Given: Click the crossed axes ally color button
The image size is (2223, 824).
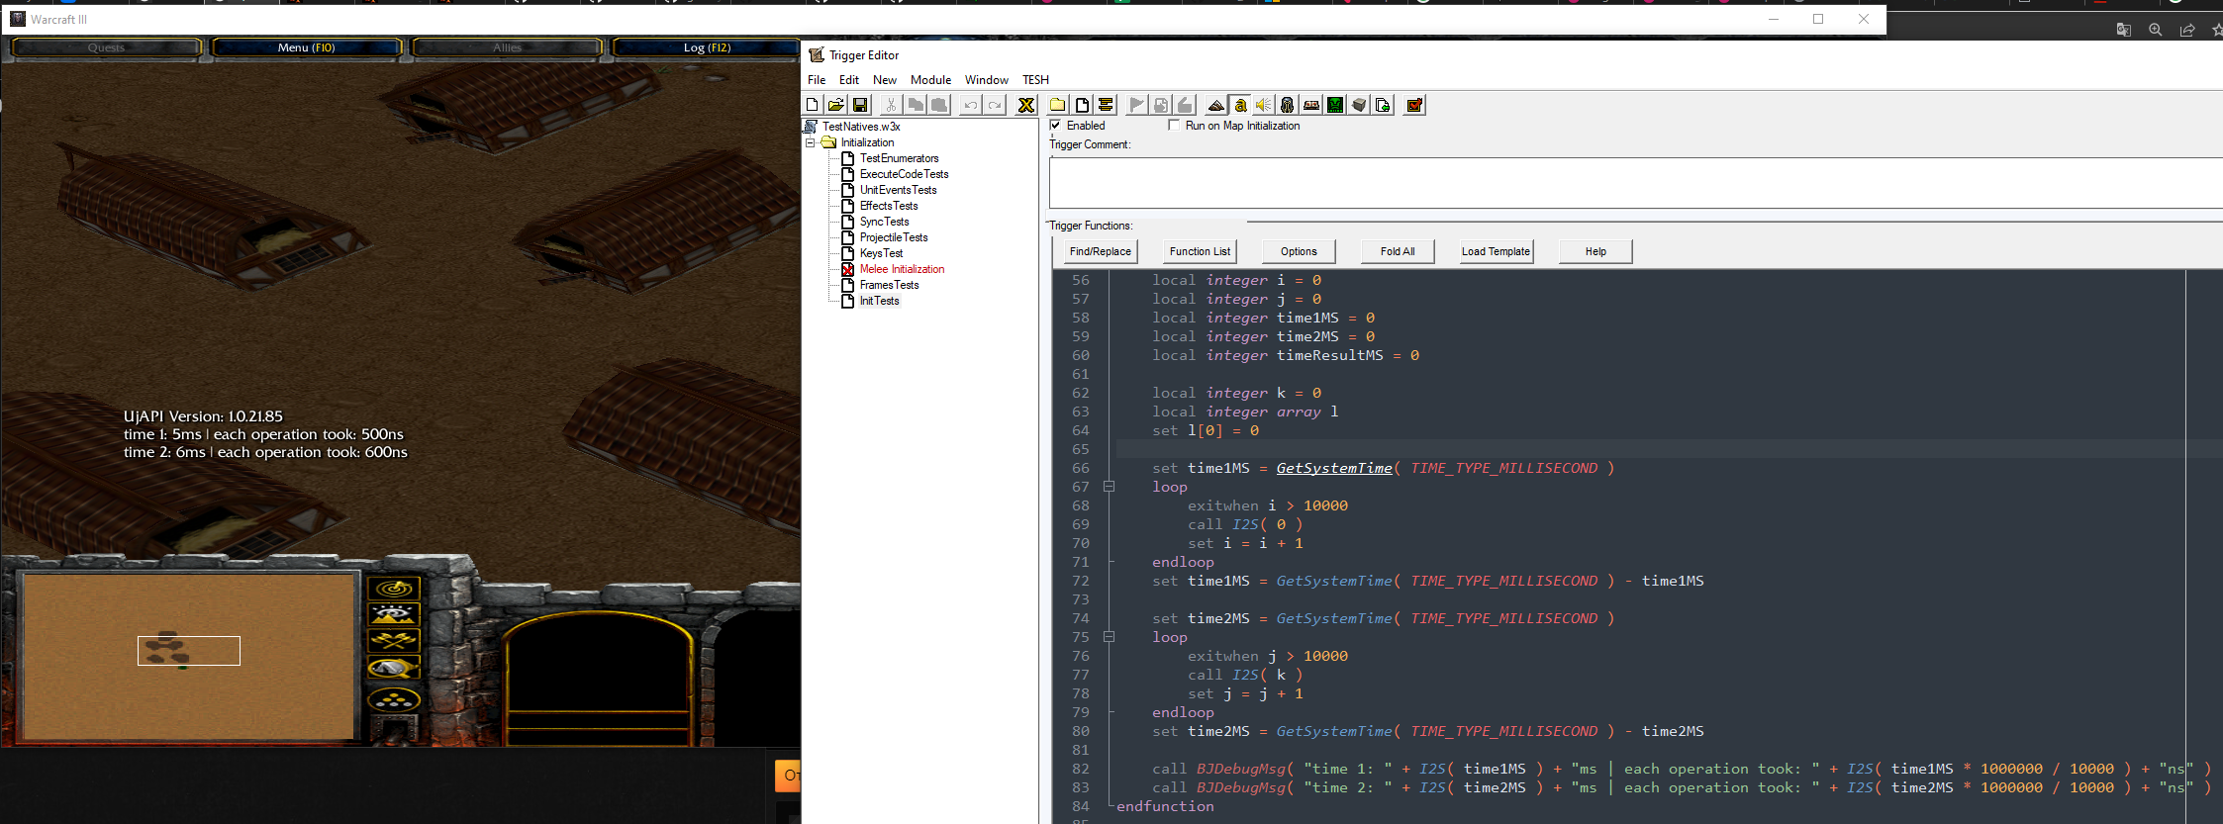Looking at the screenshot, I should pyautogui.click(x=394, y=642).
